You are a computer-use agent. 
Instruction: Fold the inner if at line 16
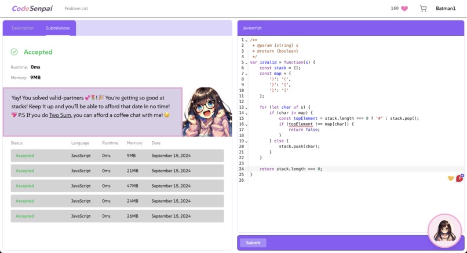point(246,124)
